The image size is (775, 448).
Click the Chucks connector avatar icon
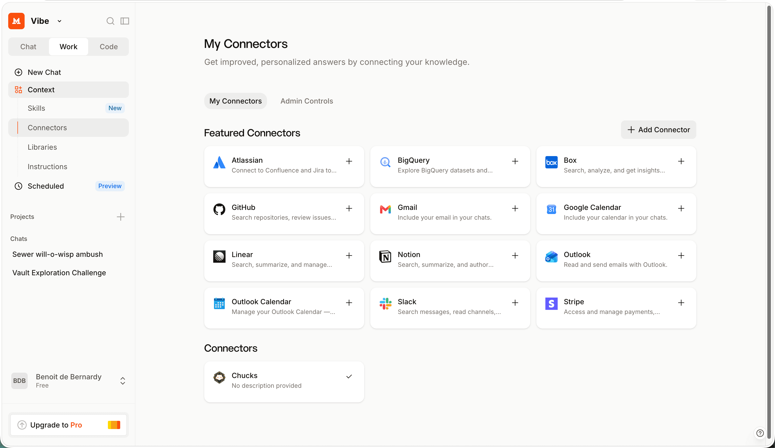[219, 378]
